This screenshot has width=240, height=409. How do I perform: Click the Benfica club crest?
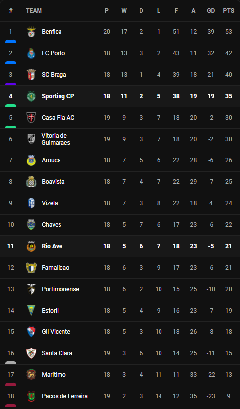pyautogui.click(x=31, y=32)
